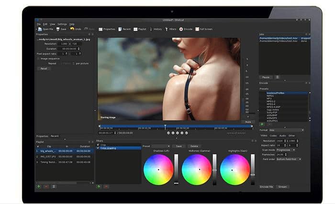Add a new filter with the green plus
This screenshot has height=204, width=335.
click(99, 186)
